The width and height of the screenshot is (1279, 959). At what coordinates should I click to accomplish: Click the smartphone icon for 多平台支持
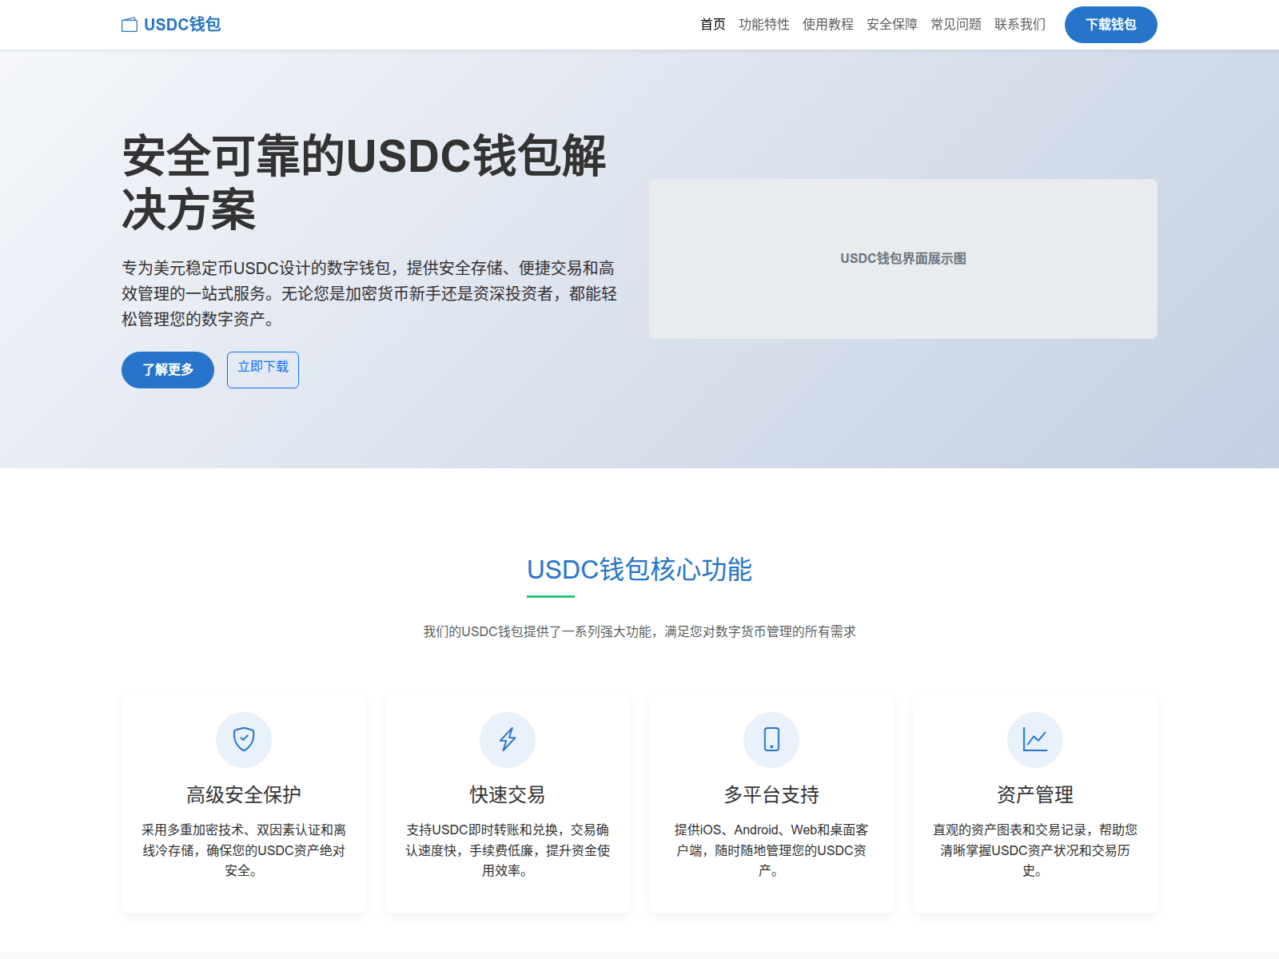click(771, 739)
